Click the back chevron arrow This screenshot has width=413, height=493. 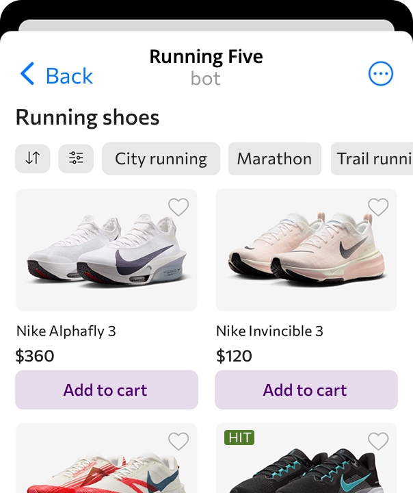tap(27, 74)
